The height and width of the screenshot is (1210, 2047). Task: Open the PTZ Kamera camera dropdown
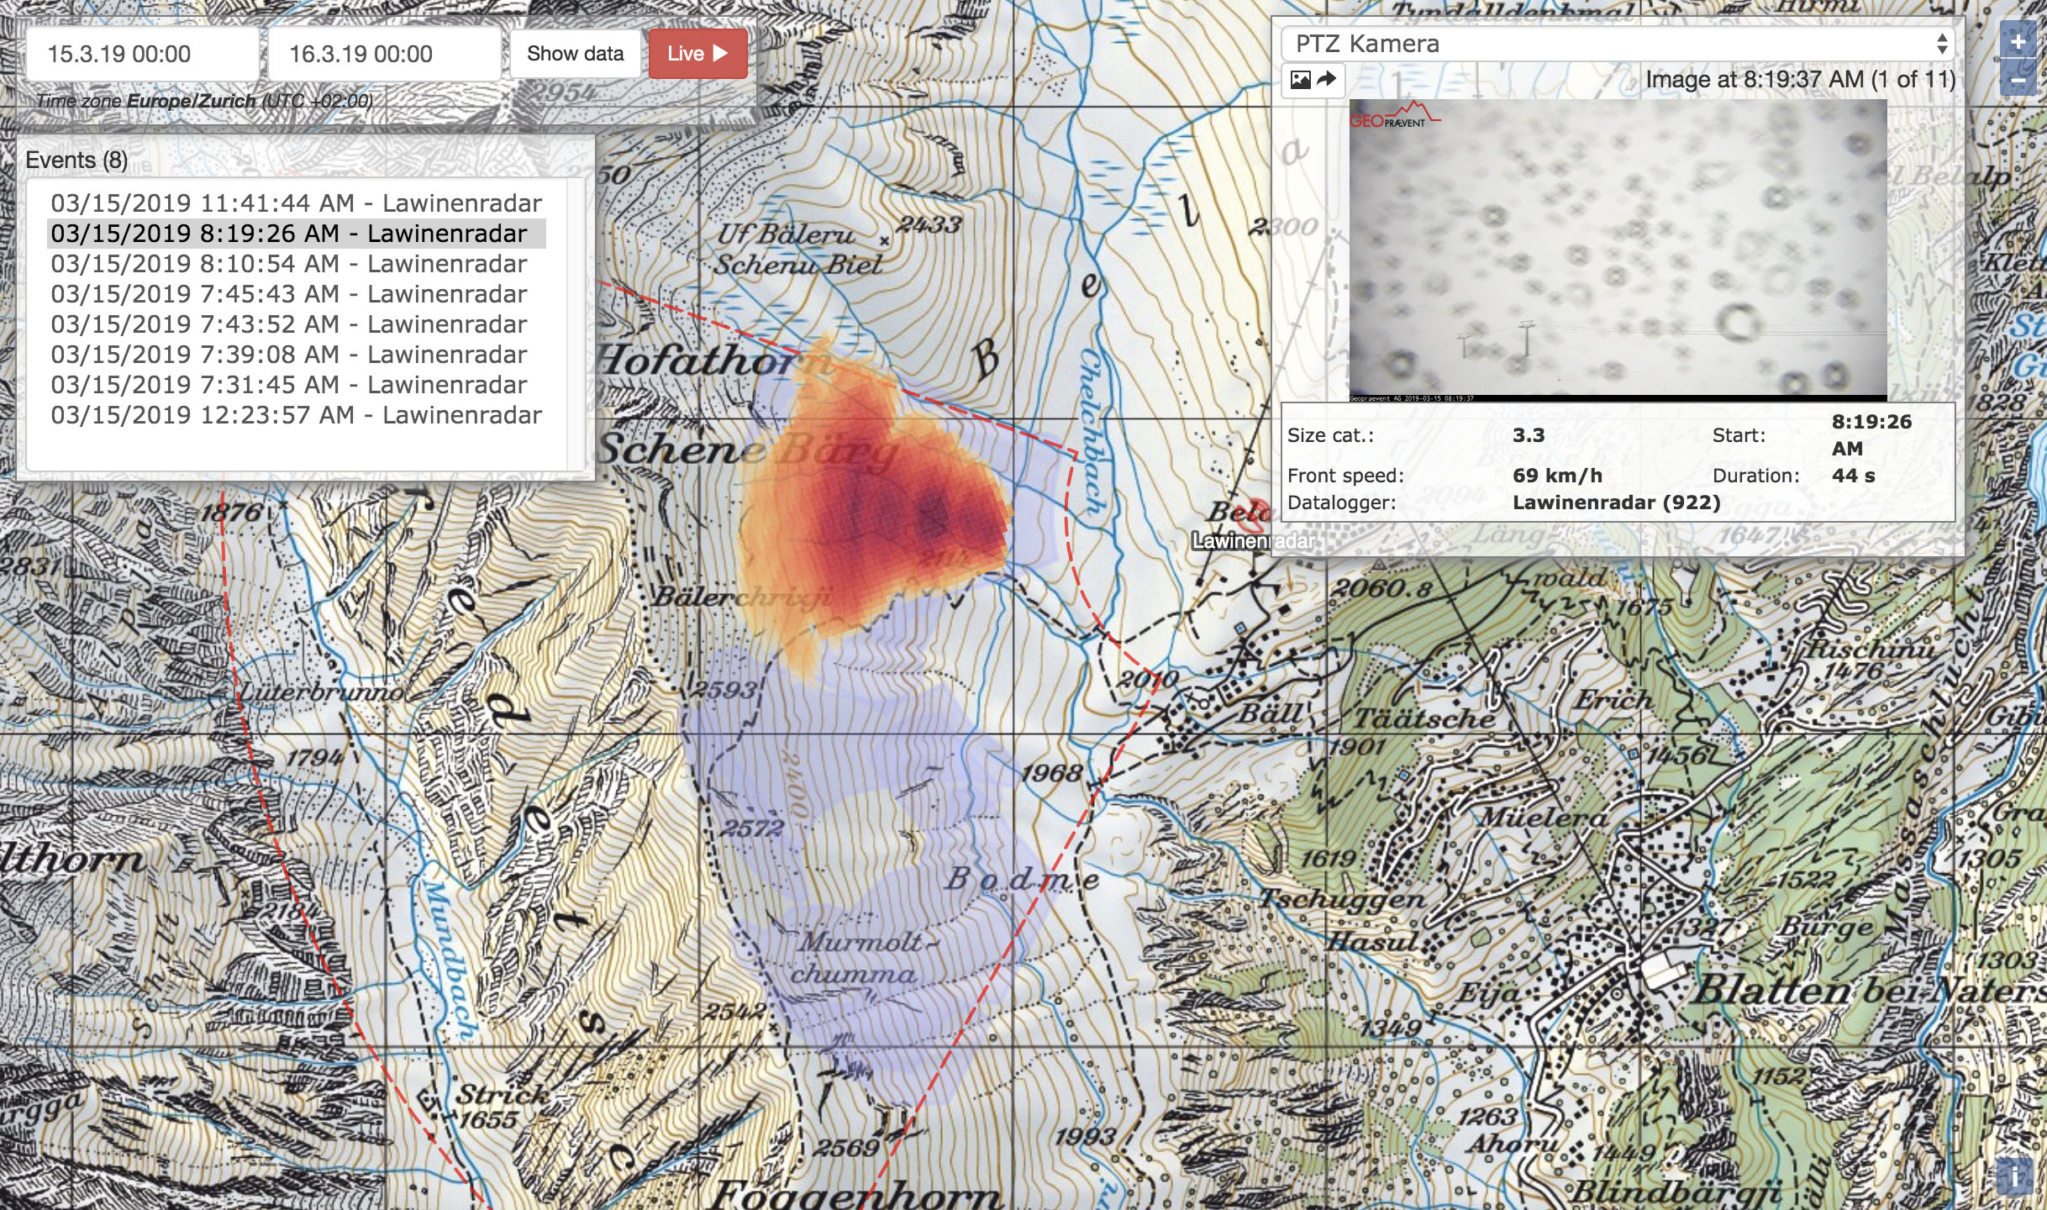click(x=1617, y=44)
